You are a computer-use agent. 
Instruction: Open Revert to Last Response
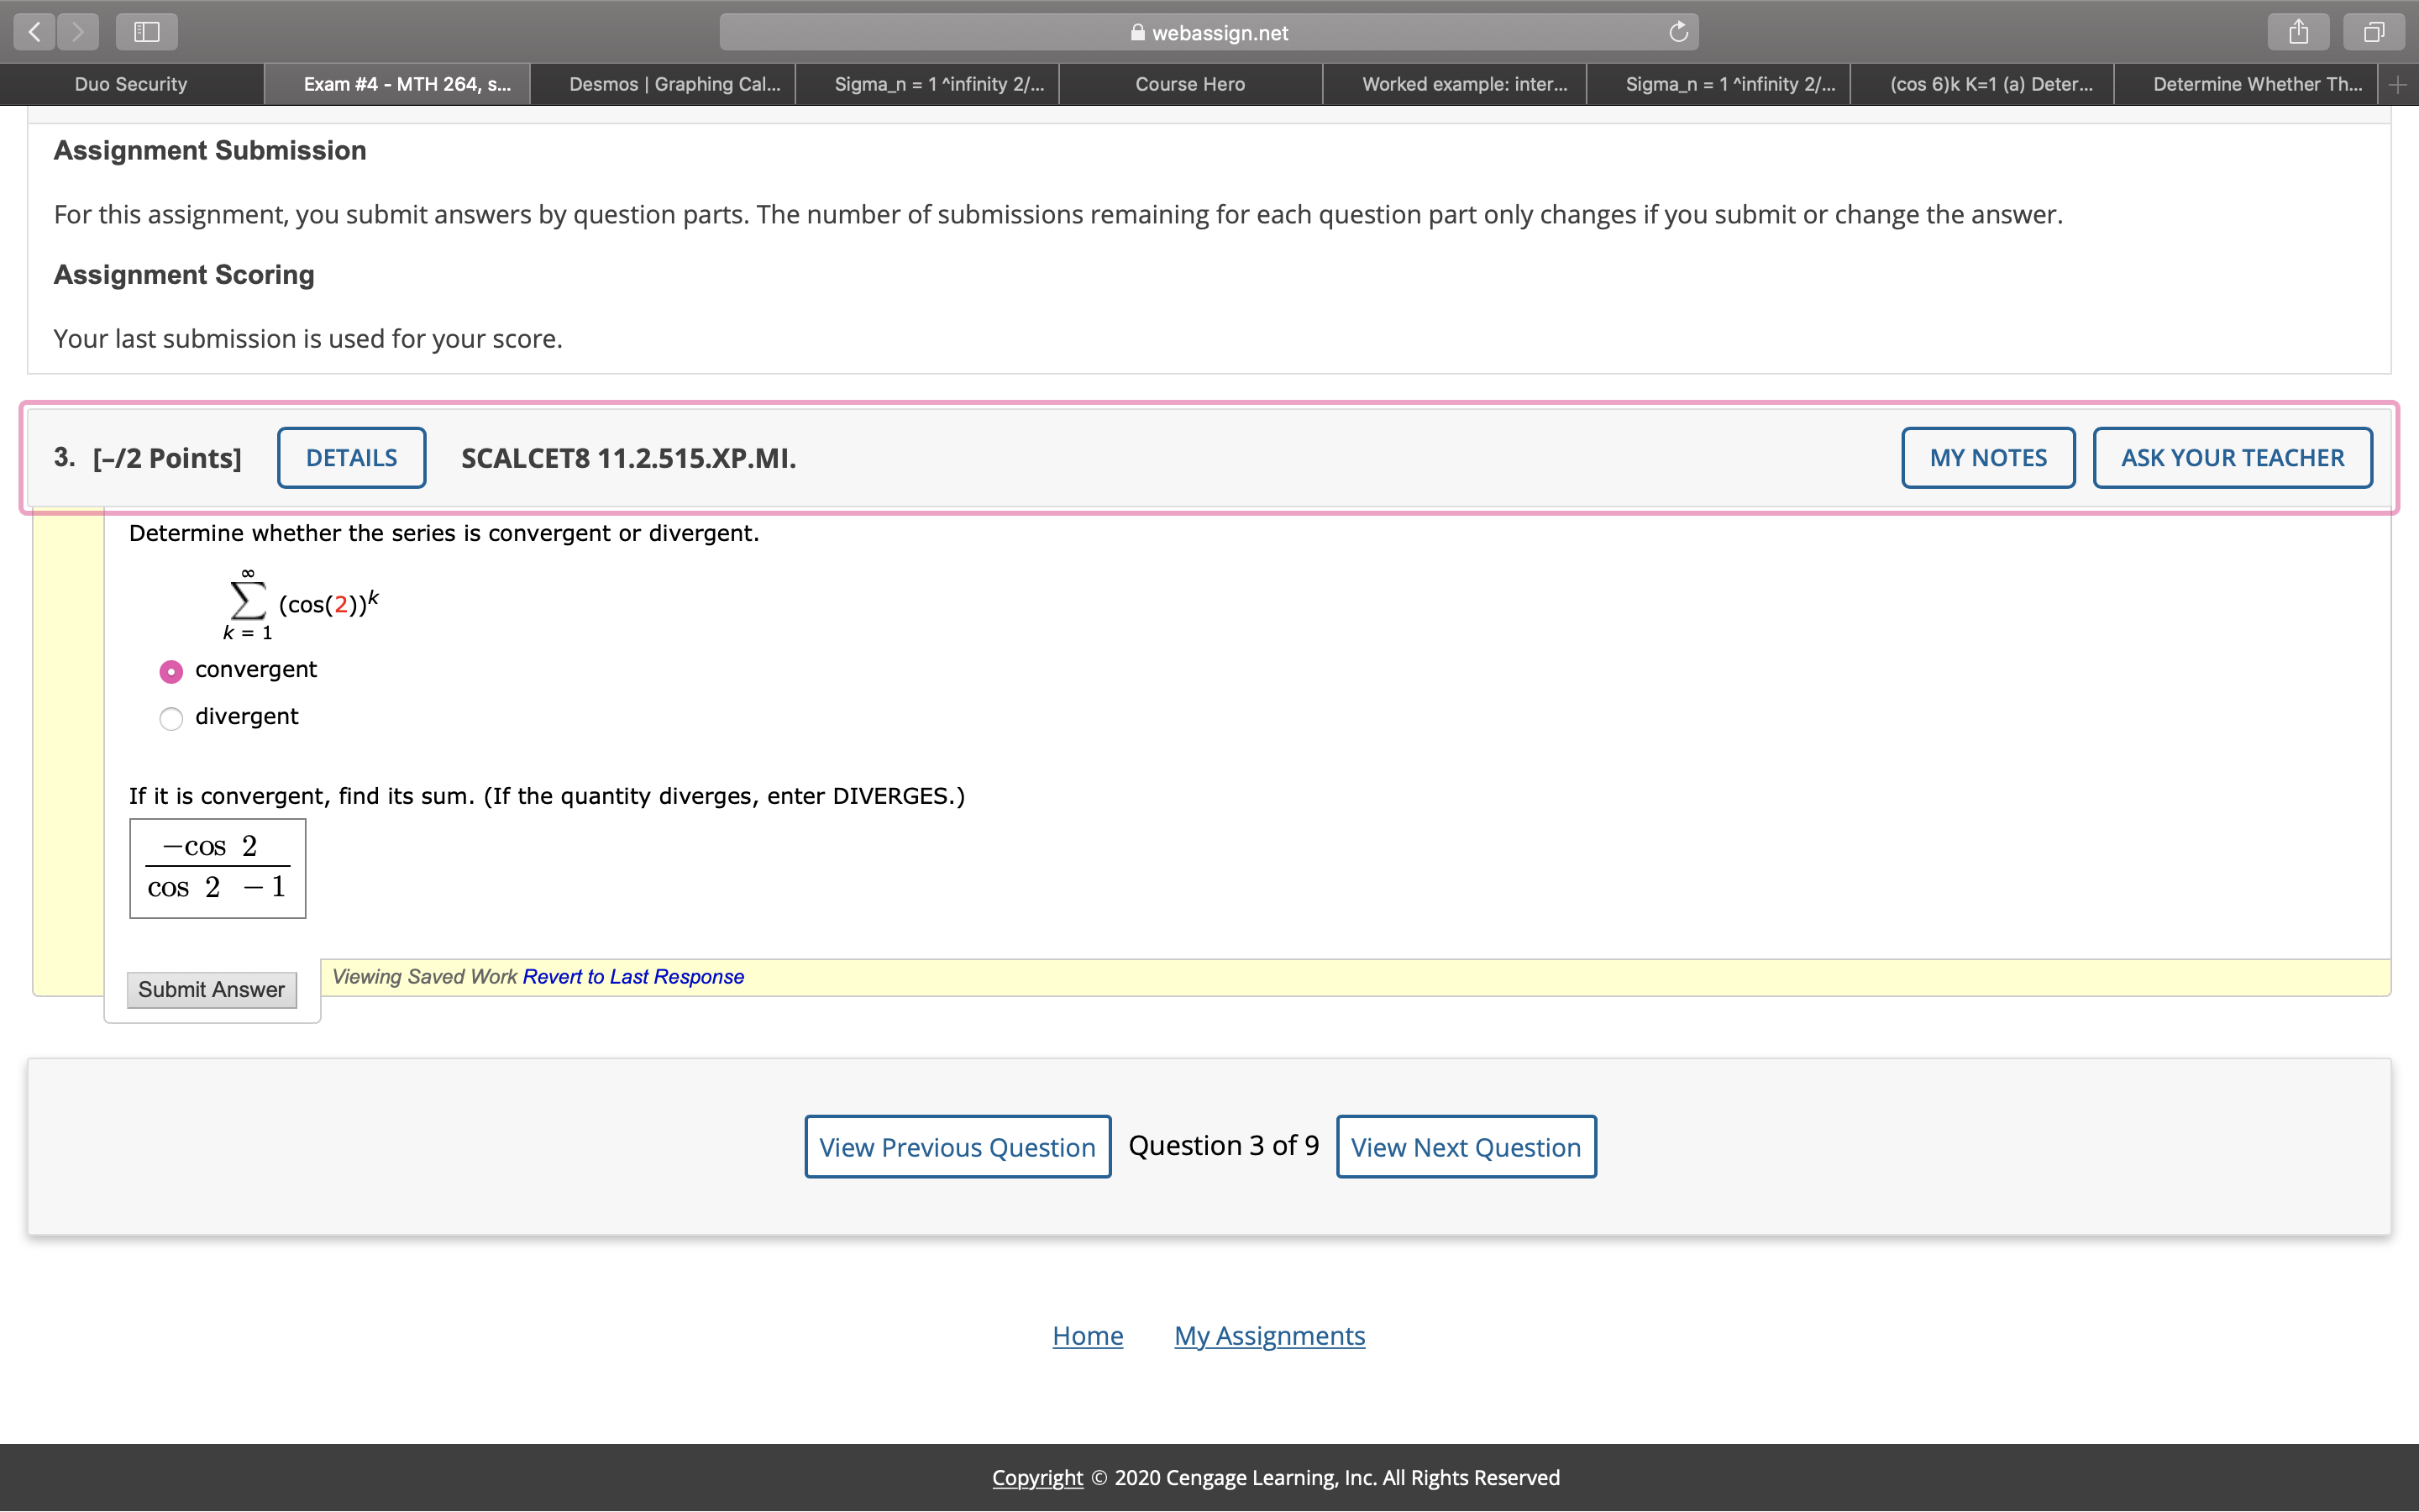[632, 977]
